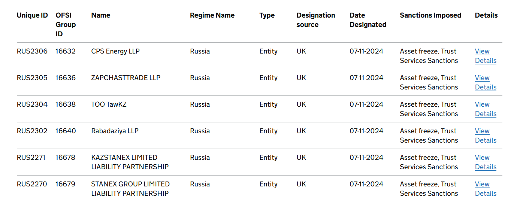This screenshot has height=204, width=517.
Task: Click the Sanctions Imposed column header
Action: click(430, 15)
